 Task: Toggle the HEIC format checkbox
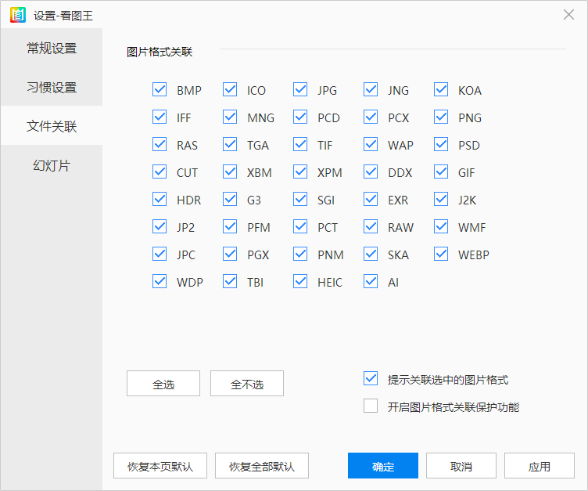pos(300,282)
